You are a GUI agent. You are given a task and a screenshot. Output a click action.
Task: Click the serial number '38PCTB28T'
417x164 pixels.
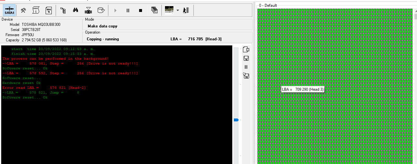coord(31,30)
